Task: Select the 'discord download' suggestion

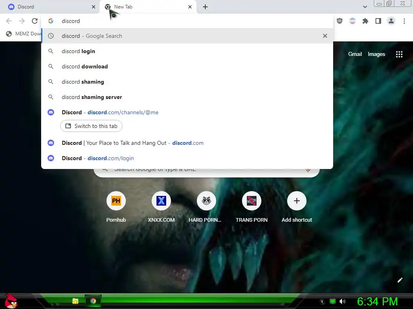Action: pyautogui.click(x=187, y=66)
